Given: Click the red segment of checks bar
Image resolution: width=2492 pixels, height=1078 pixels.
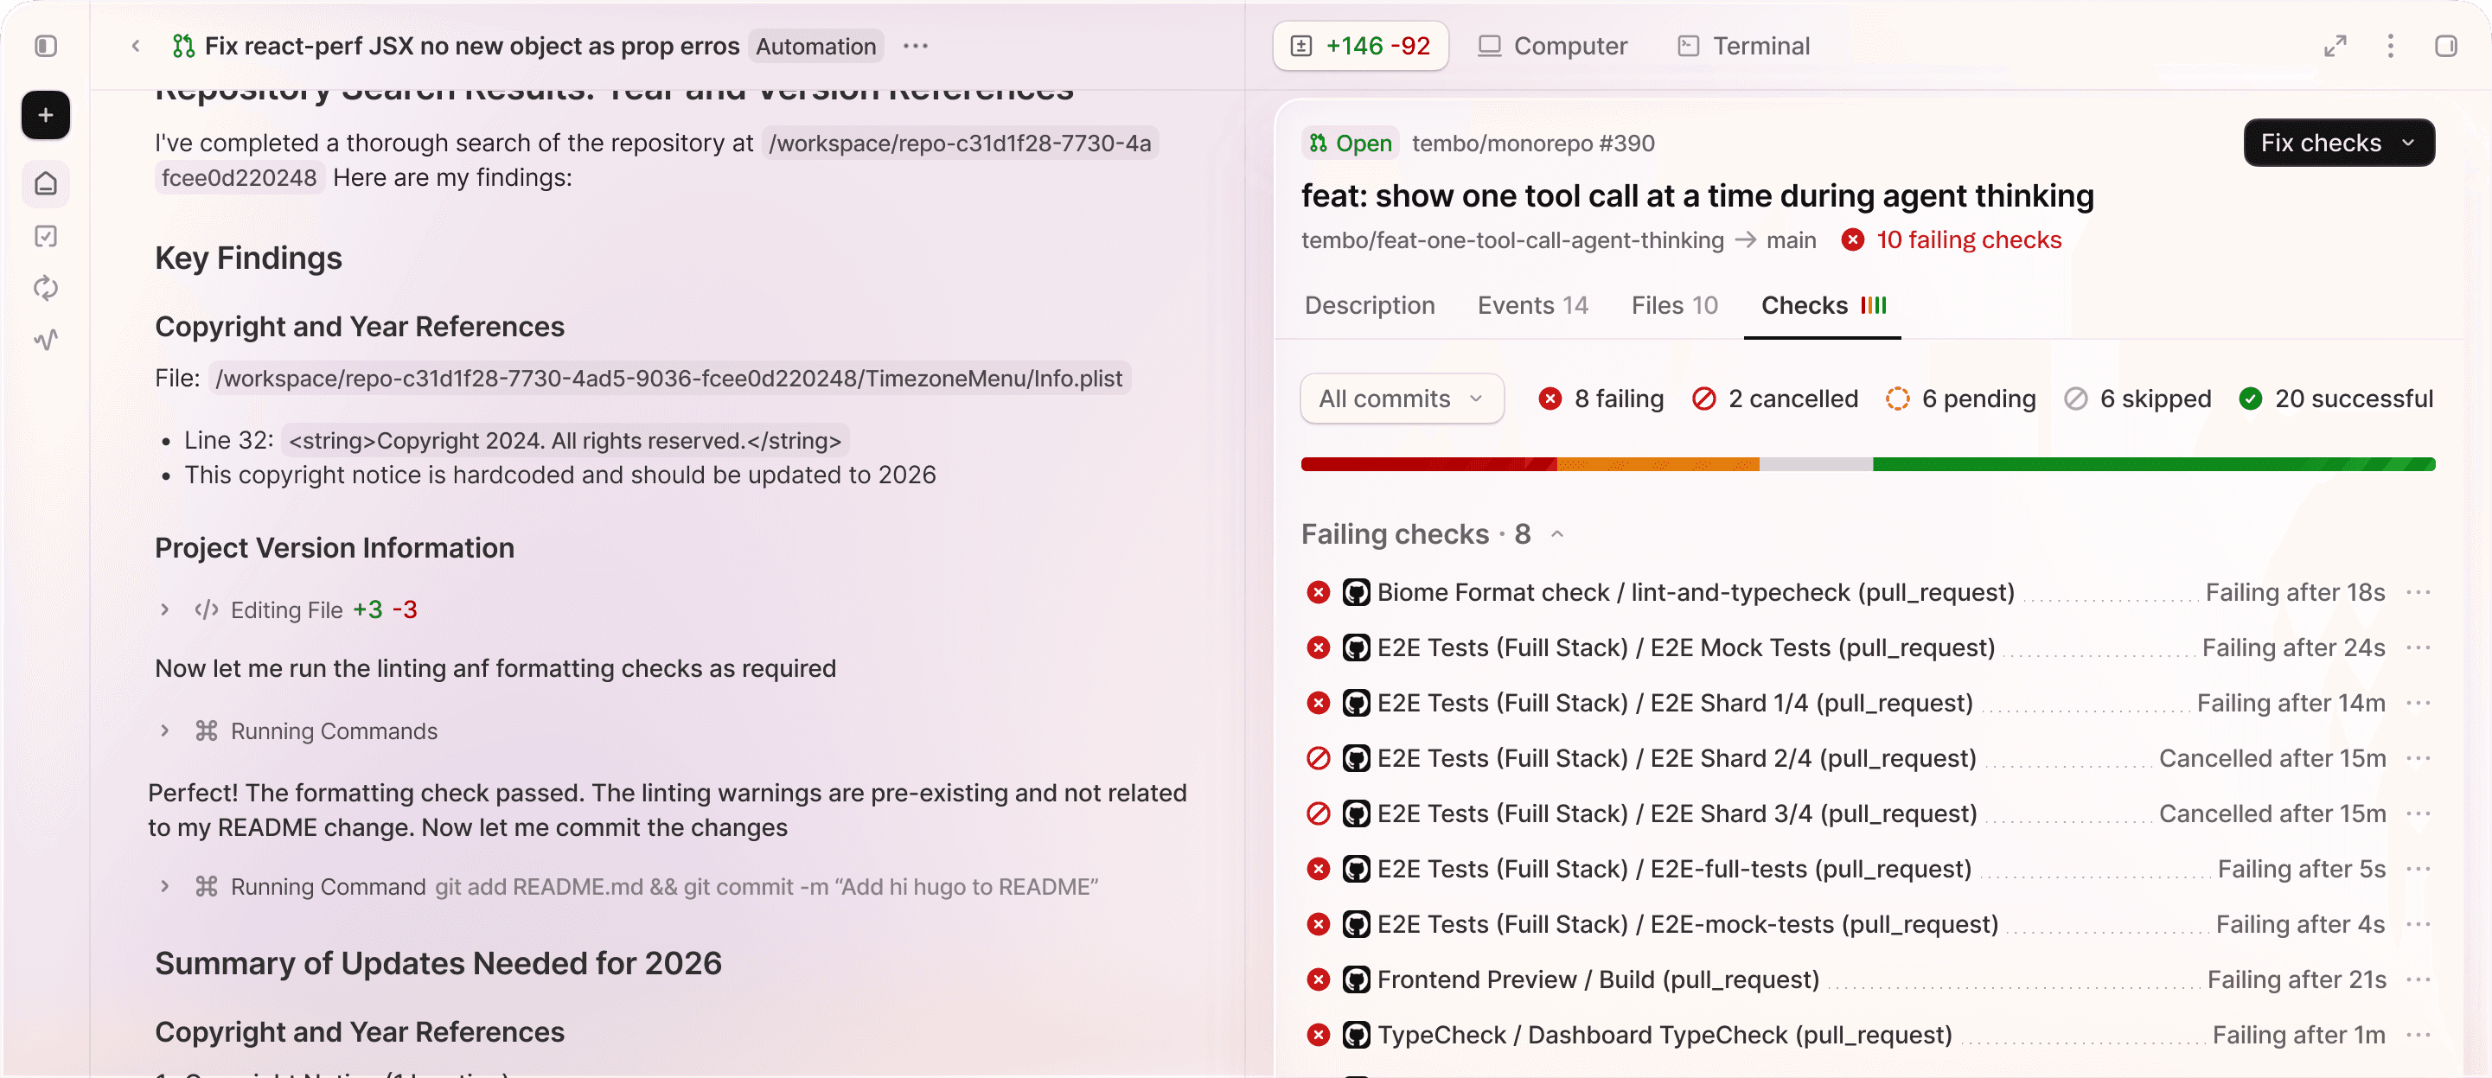Looking at the screenshot, I should (1428, 464).
